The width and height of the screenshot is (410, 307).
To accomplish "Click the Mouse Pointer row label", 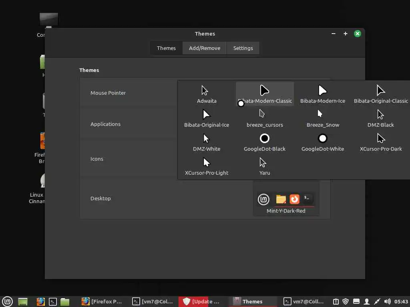I will point(108,93).
